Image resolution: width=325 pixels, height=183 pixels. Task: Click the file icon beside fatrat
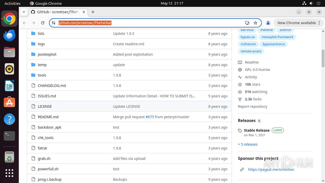pyautogui.click(x=33, y=148)
